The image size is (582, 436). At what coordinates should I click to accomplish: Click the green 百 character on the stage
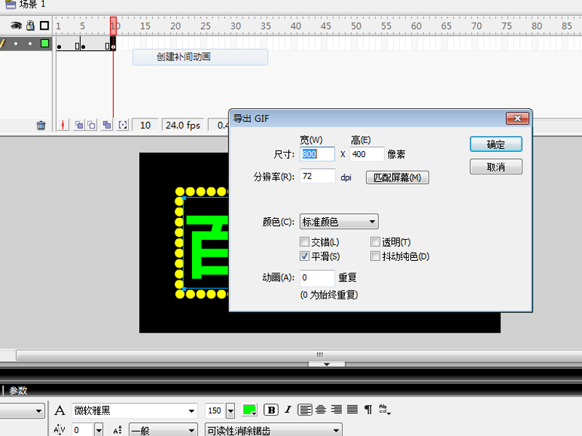[x=207, y=246]
